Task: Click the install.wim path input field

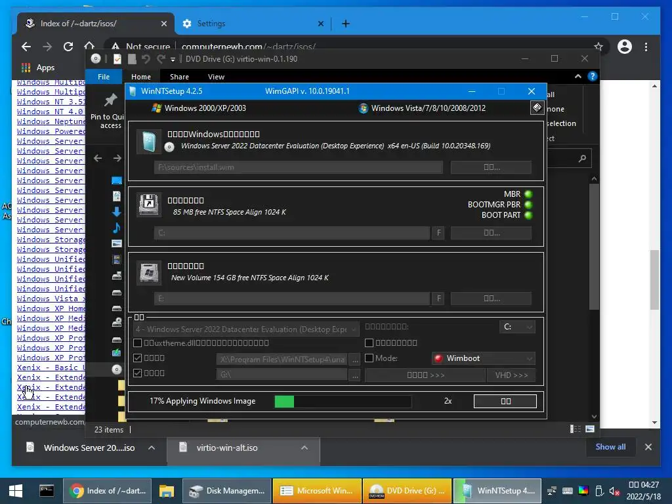Action: coord(299,167)
